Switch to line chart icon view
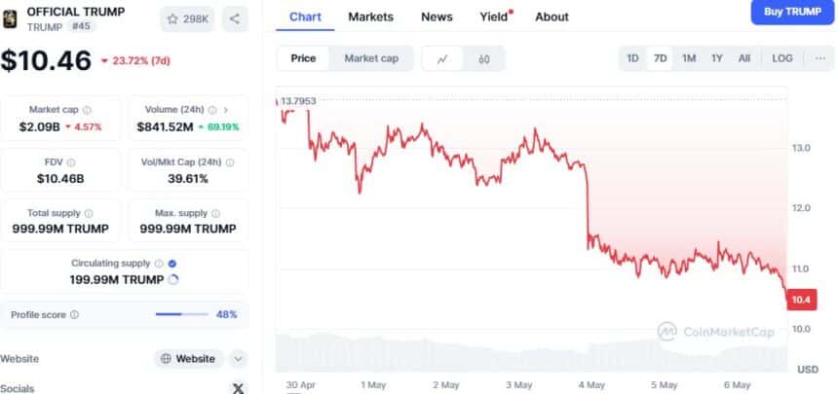The height and width of the screenshot is (394, 838). pos(442,58)
